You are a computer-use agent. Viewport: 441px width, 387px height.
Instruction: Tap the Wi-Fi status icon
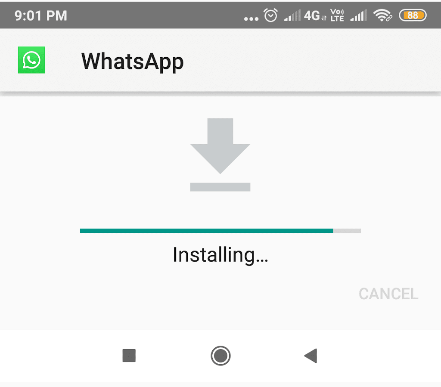(382, 15)
